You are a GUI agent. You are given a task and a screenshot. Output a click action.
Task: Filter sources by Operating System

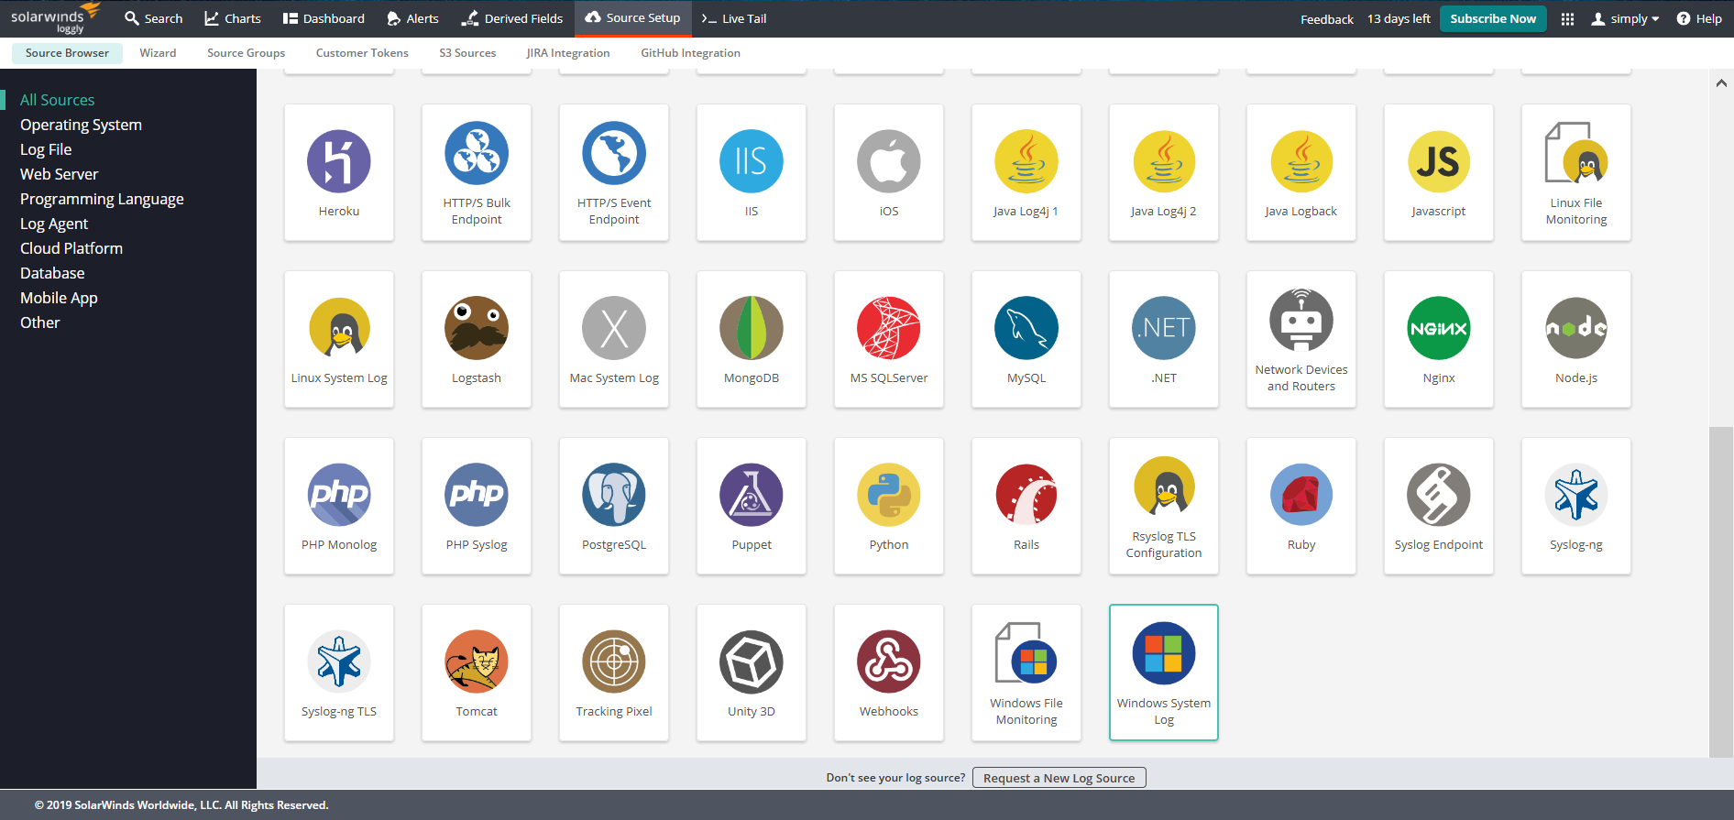pyautogui.click(x=81, y=125)
